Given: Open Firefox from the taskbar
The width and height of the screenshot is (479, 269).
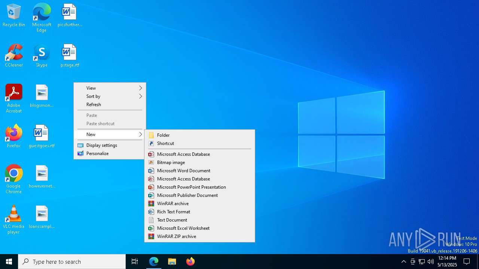Looking at the screenshot, I should [x=190, y=262].
